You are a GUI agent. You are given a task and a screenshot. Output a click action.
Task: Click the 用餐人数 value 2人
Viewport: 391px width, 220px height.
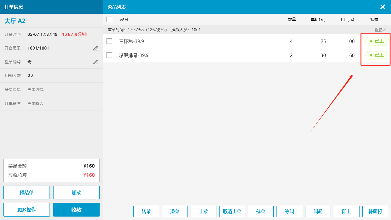coord(31,76)
